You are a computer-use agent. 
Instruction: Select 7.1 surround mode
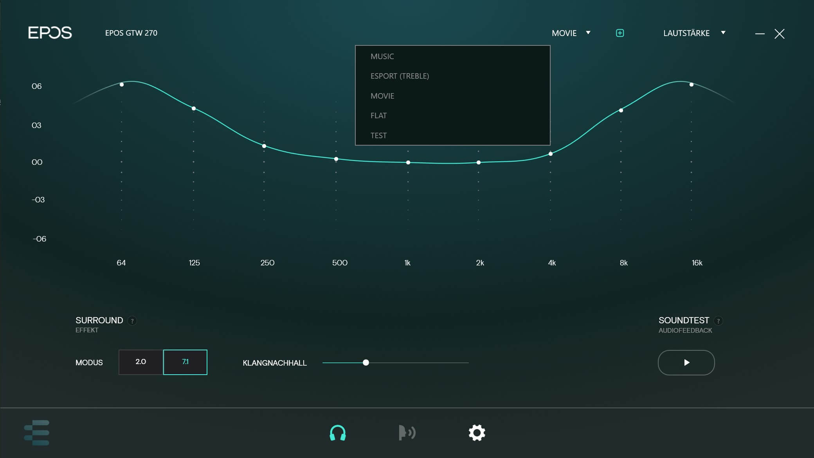click(x=185, y=362)
